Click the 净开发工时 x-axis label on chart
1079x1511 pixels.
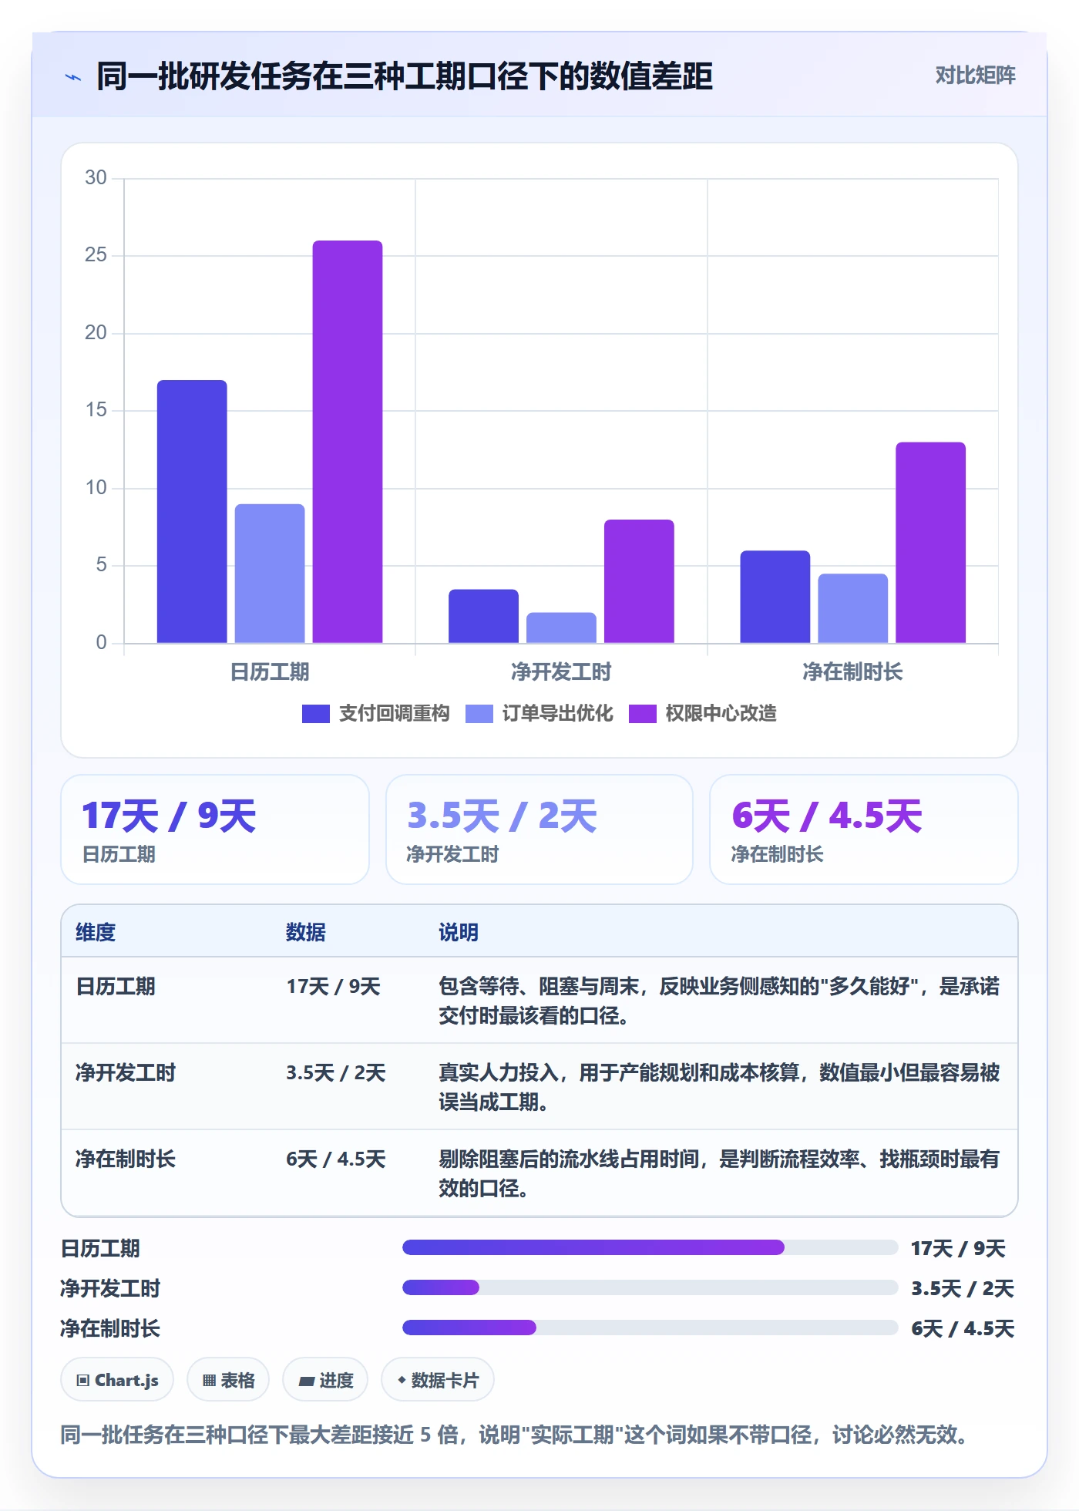click(x=561, y=672)
